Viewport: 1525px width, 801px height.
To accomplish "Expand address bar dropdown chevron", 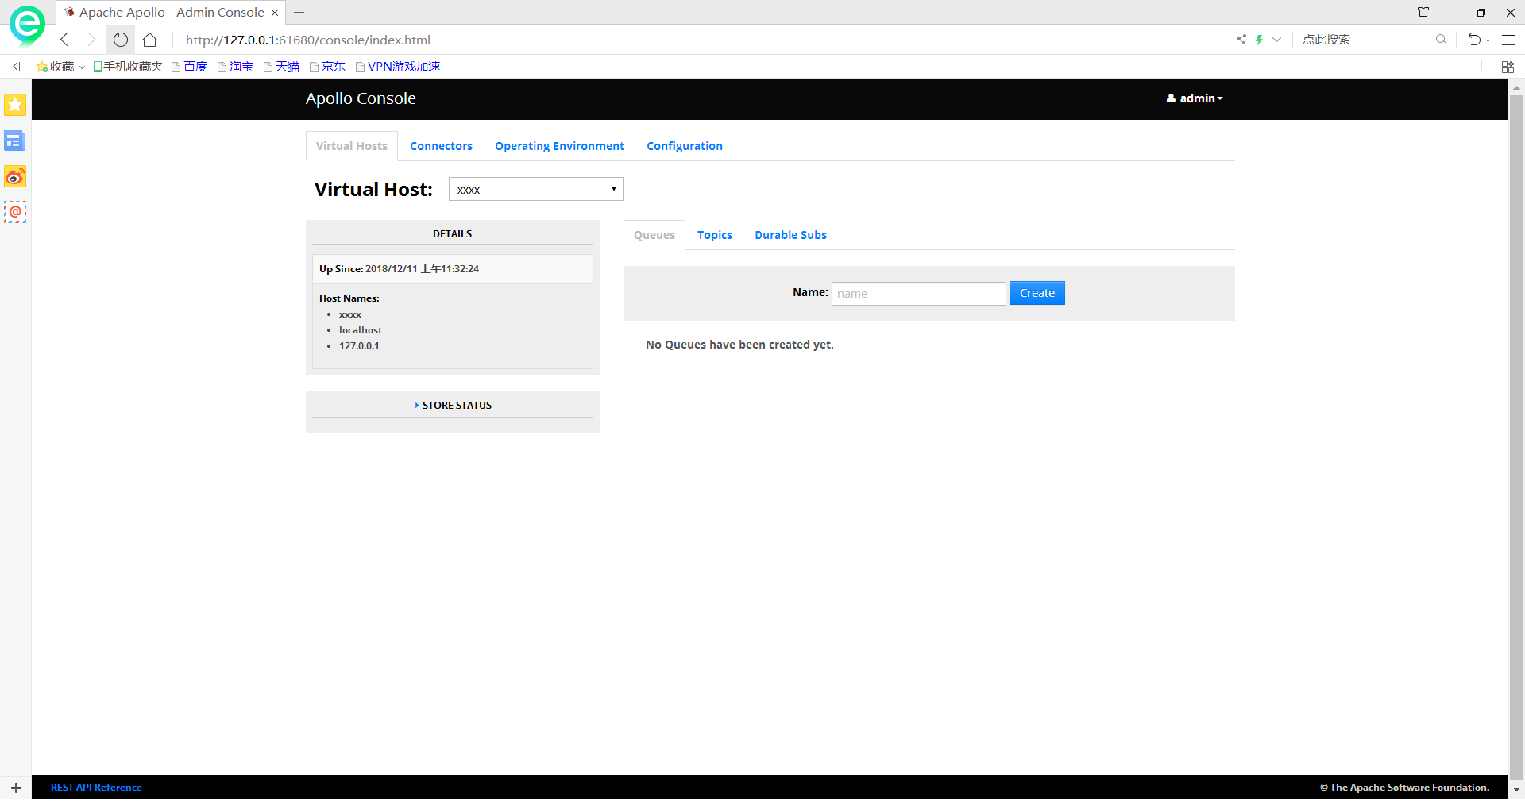I will 1276,40.
